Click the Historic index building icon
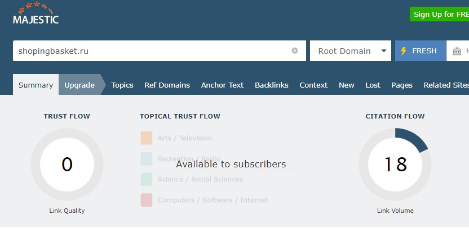This screenshot has width=469, height=228. [x=457, y=51]
